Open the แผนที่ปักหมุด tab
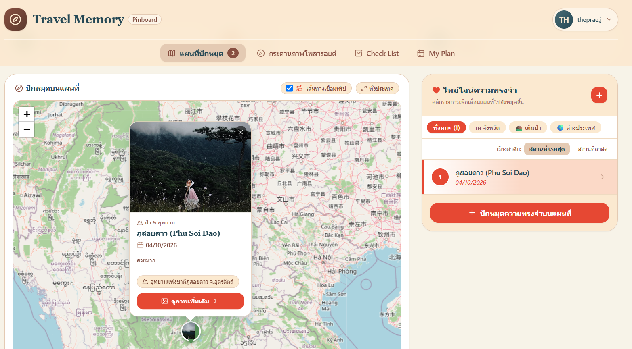This screenshot has height=349, width=632. pos(203,53)
